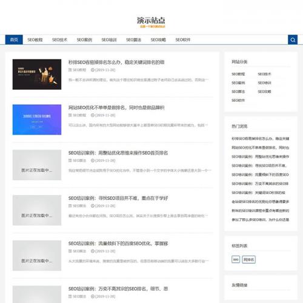Click clock icon under 万变不离其宗 article

point(93,296)
